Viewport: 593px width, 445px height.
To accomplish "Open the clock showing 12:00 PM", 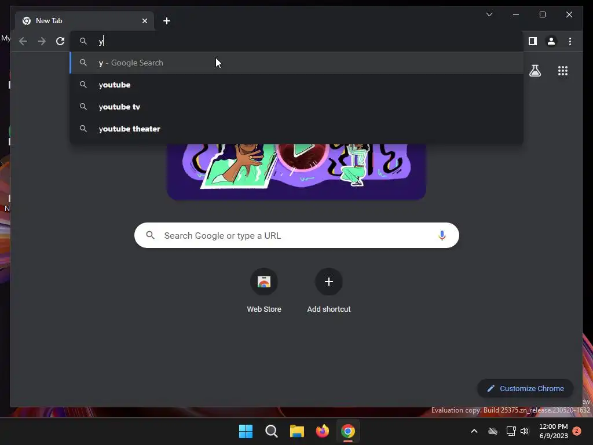I will 553,431.
